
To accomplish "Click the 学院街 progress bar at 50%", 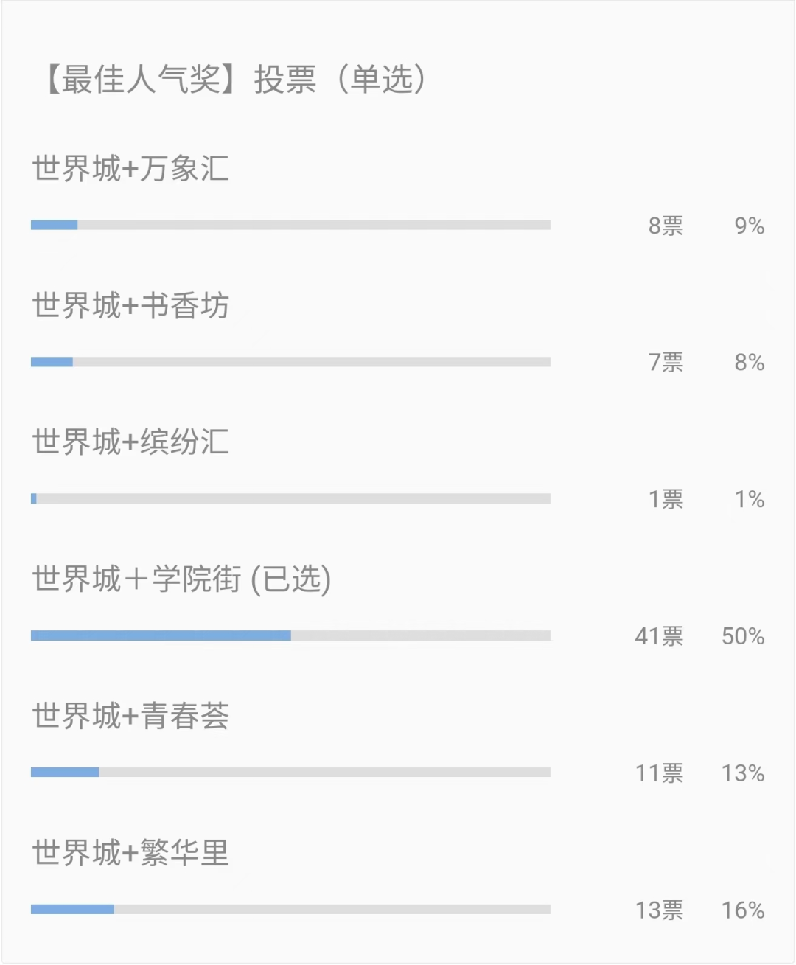I will pos(290,635).
